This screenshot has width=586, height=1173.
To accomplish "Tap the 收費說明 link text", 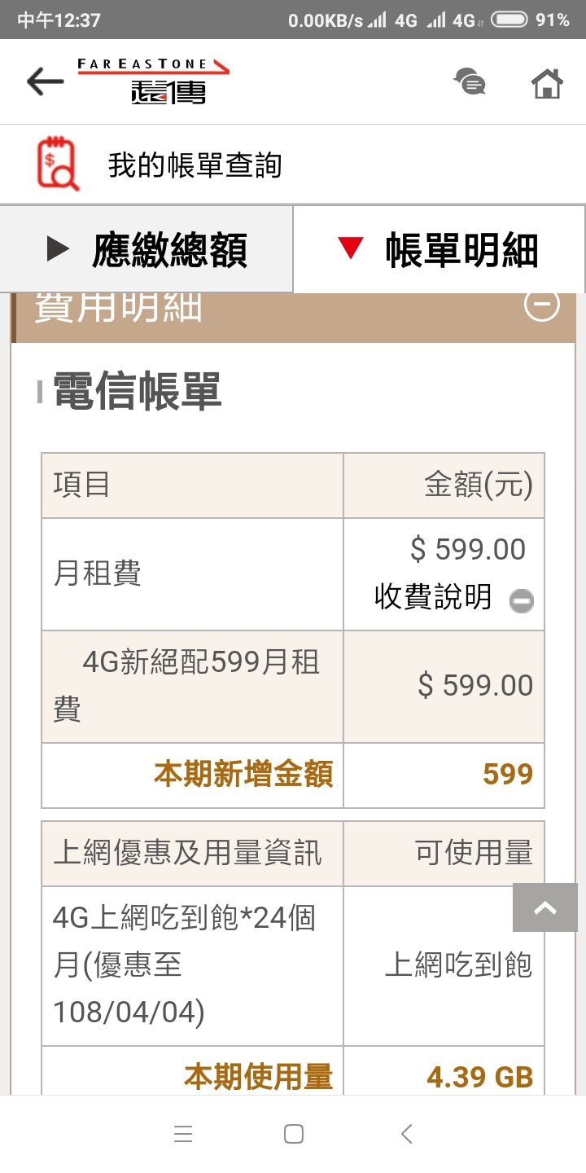I will click(x=433, y=597).
